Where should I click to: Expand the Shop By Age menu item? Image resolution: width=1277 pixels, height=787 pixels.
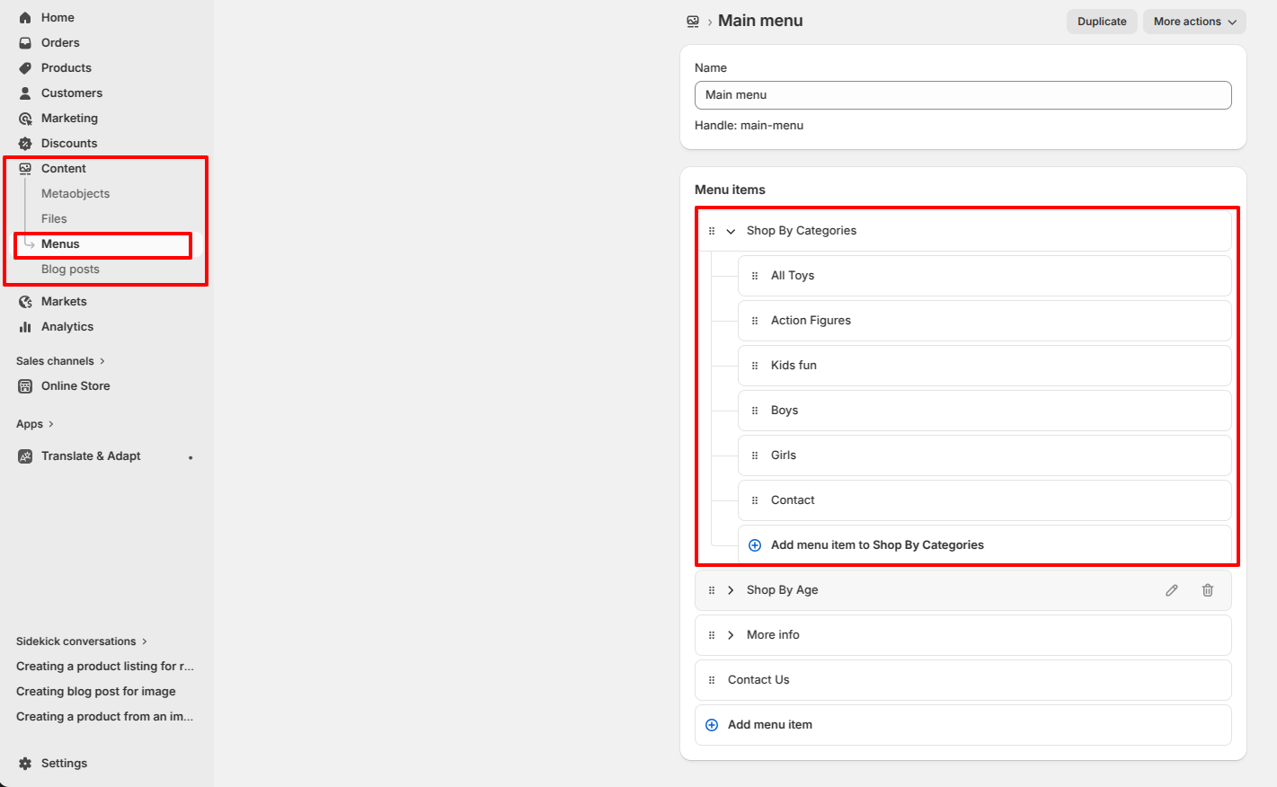click(731, 590)
